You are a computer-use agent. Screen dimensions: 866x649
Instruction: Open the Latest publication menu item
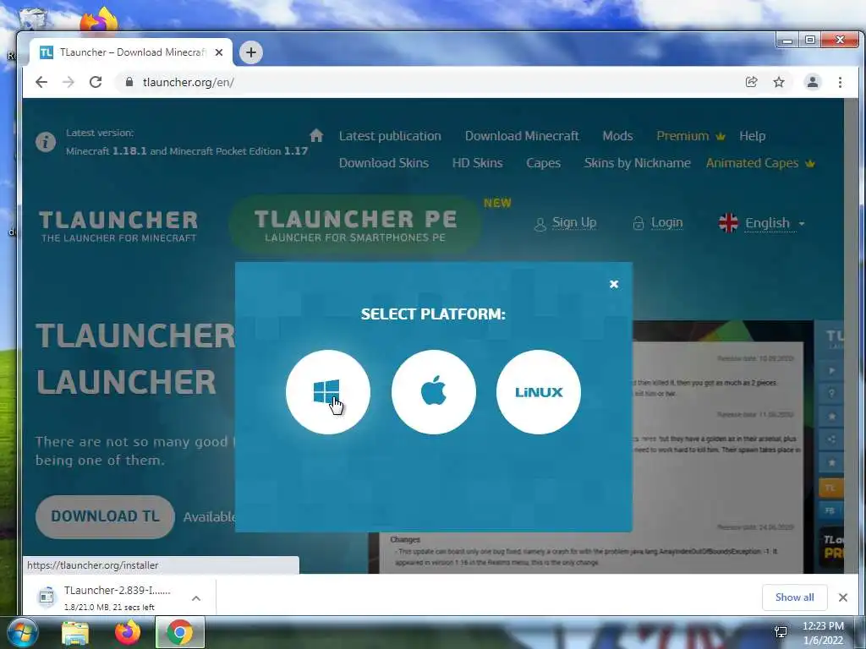pyautogui.click(x=390, y=136)
